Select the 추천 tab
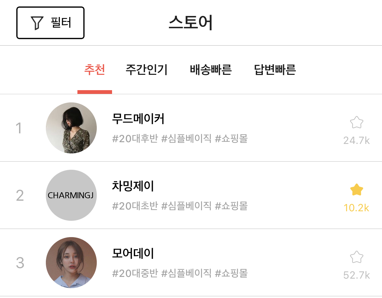Viewport: 382px width, 298px height. 94,70
